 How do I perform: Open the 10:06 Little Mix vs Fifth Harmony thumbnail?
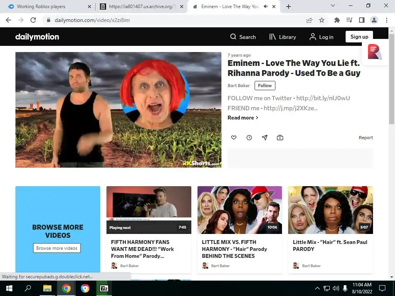(x=240, y=210)
